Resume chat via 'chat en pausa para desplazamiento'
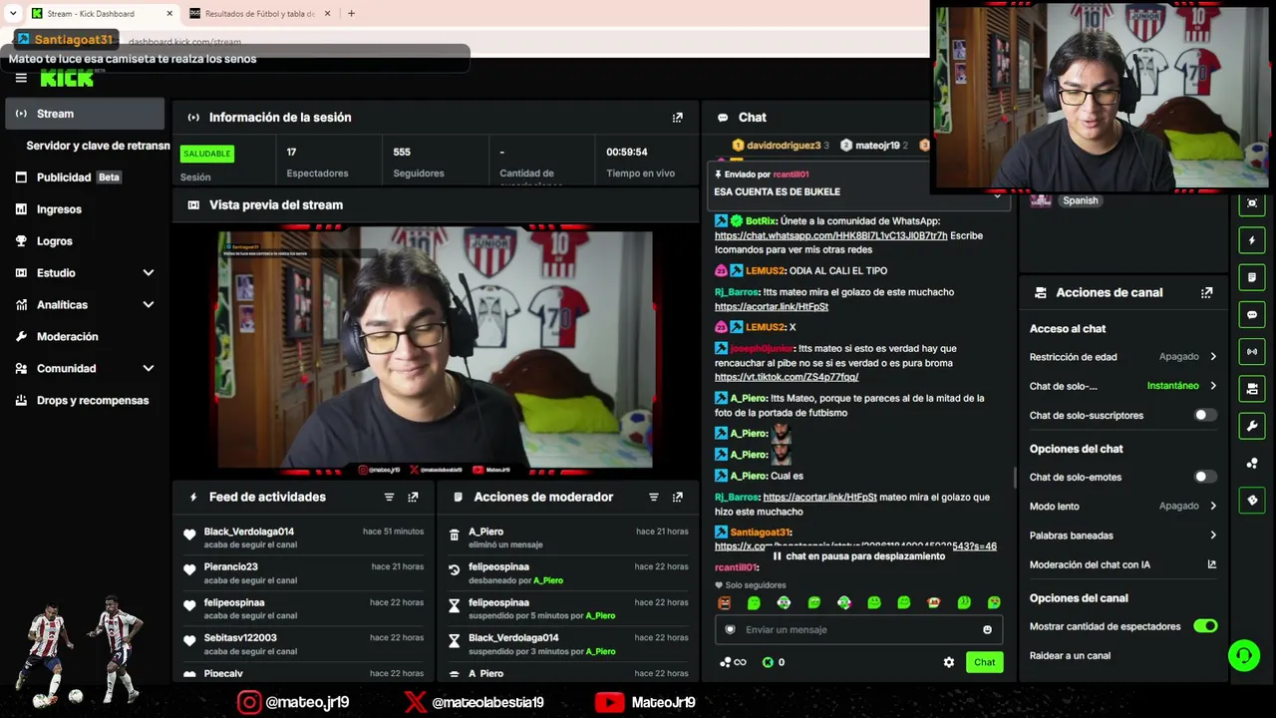This screenshot has width=1276, height=718. coord(858,556)
